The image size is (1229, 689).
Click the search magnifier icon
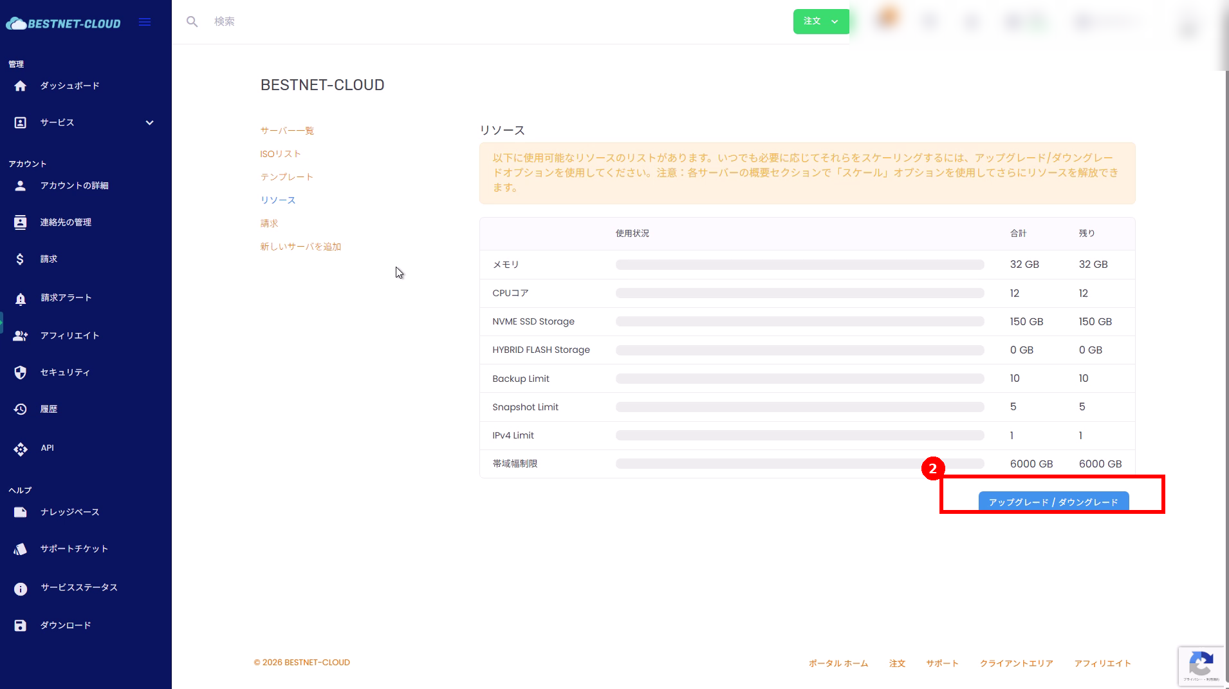192,22
